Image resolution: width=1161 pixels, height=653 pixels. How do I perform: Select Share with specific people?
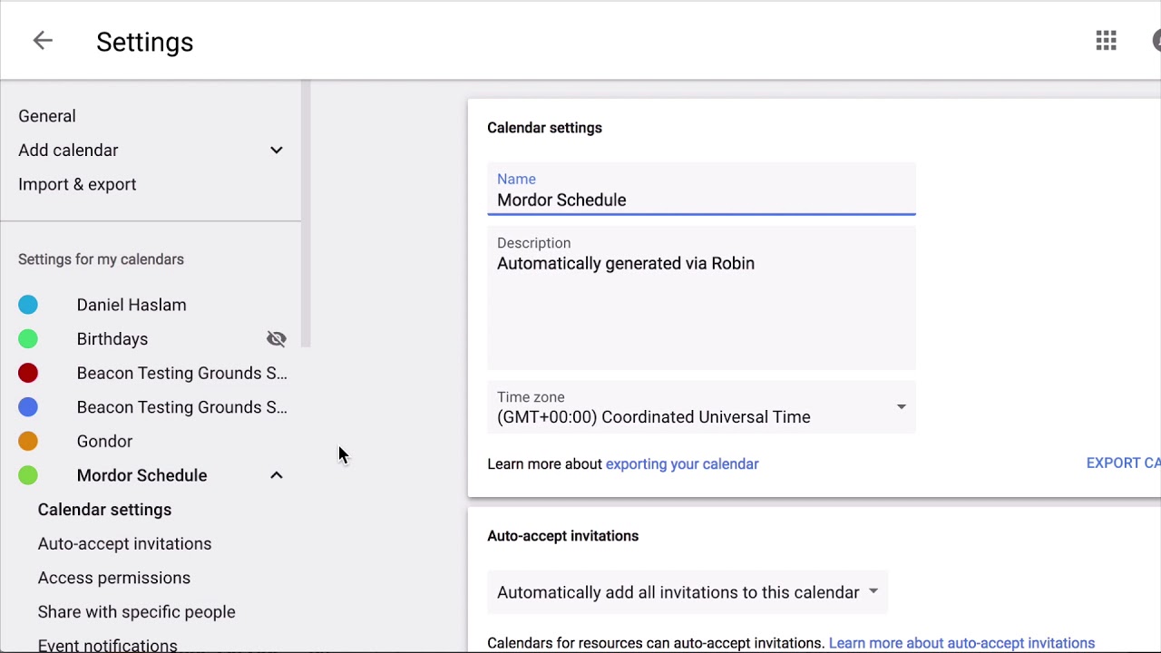click(136, 612)
